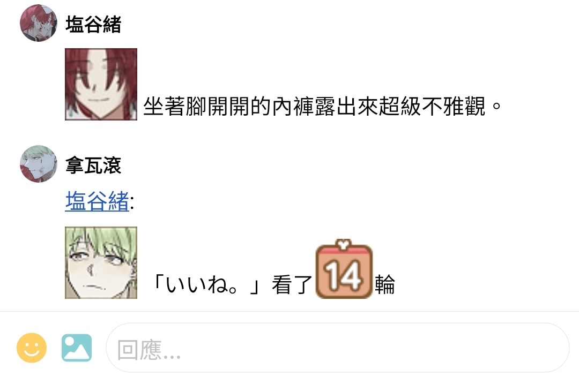Open the 拿瓦滾 username above the second reply
The image size is (579, 384).
coord(93,165)
